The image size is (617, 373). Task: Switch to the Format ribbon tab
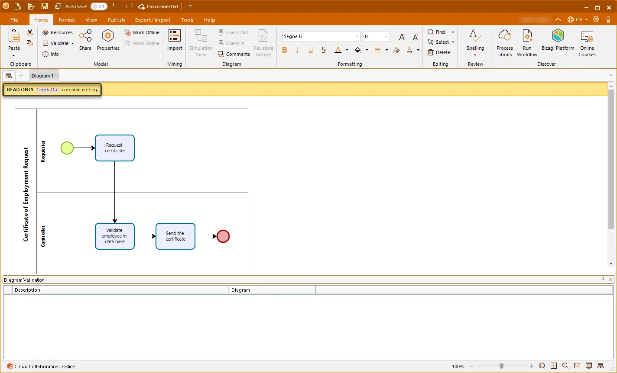coord(67,20)
